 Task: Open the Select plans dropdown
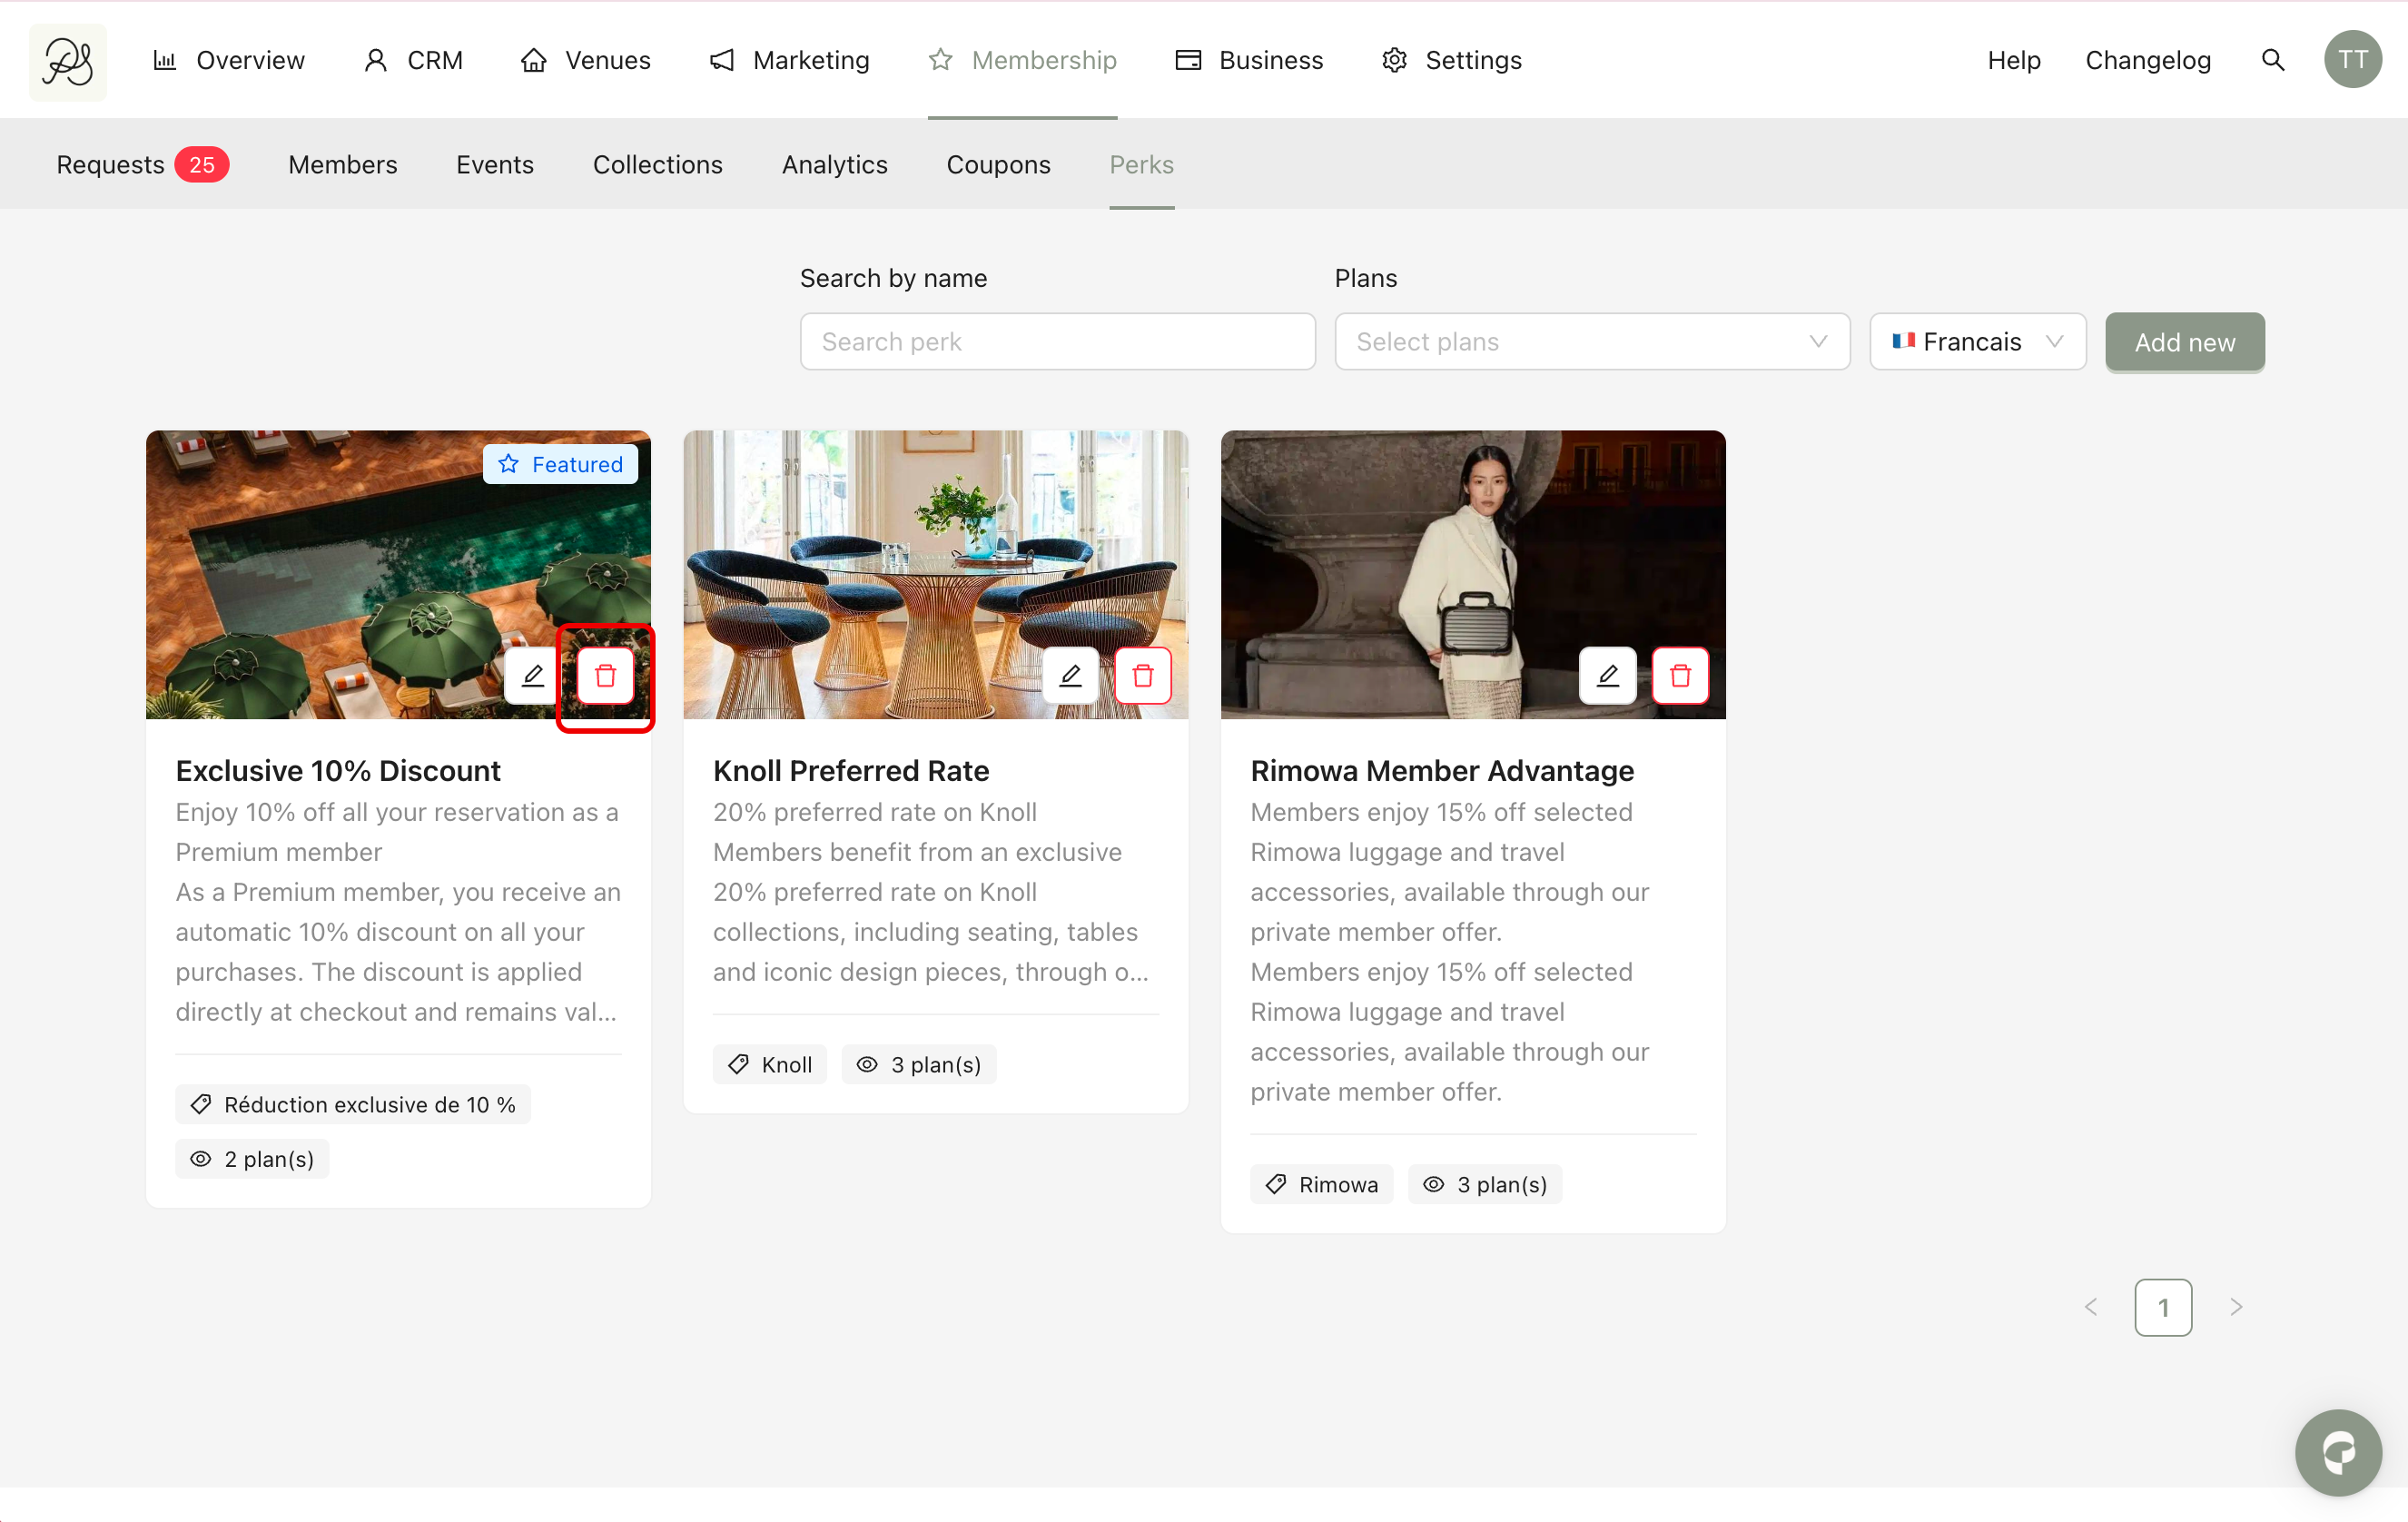1591,342
